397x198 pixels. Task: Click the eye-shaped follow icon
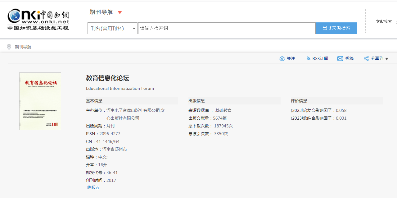tap(282, 59)
